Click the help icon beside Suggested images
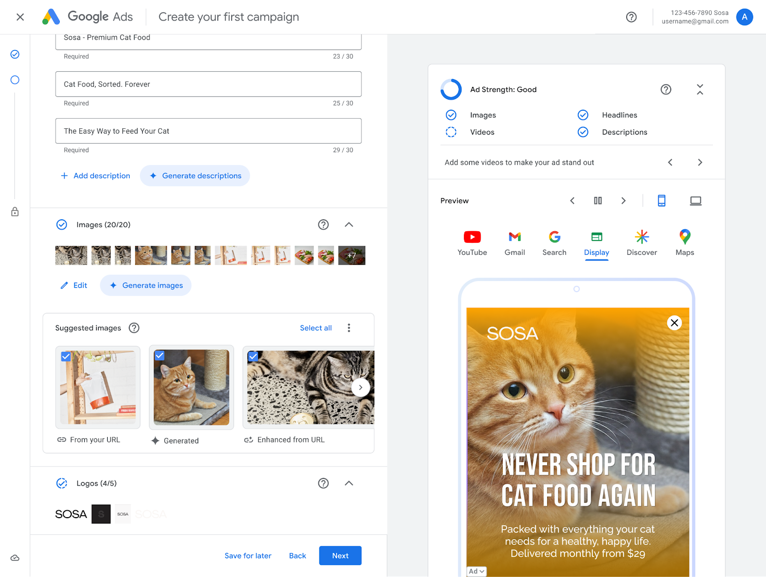Viewport: 766px width, 577px height. pos(134,328)
